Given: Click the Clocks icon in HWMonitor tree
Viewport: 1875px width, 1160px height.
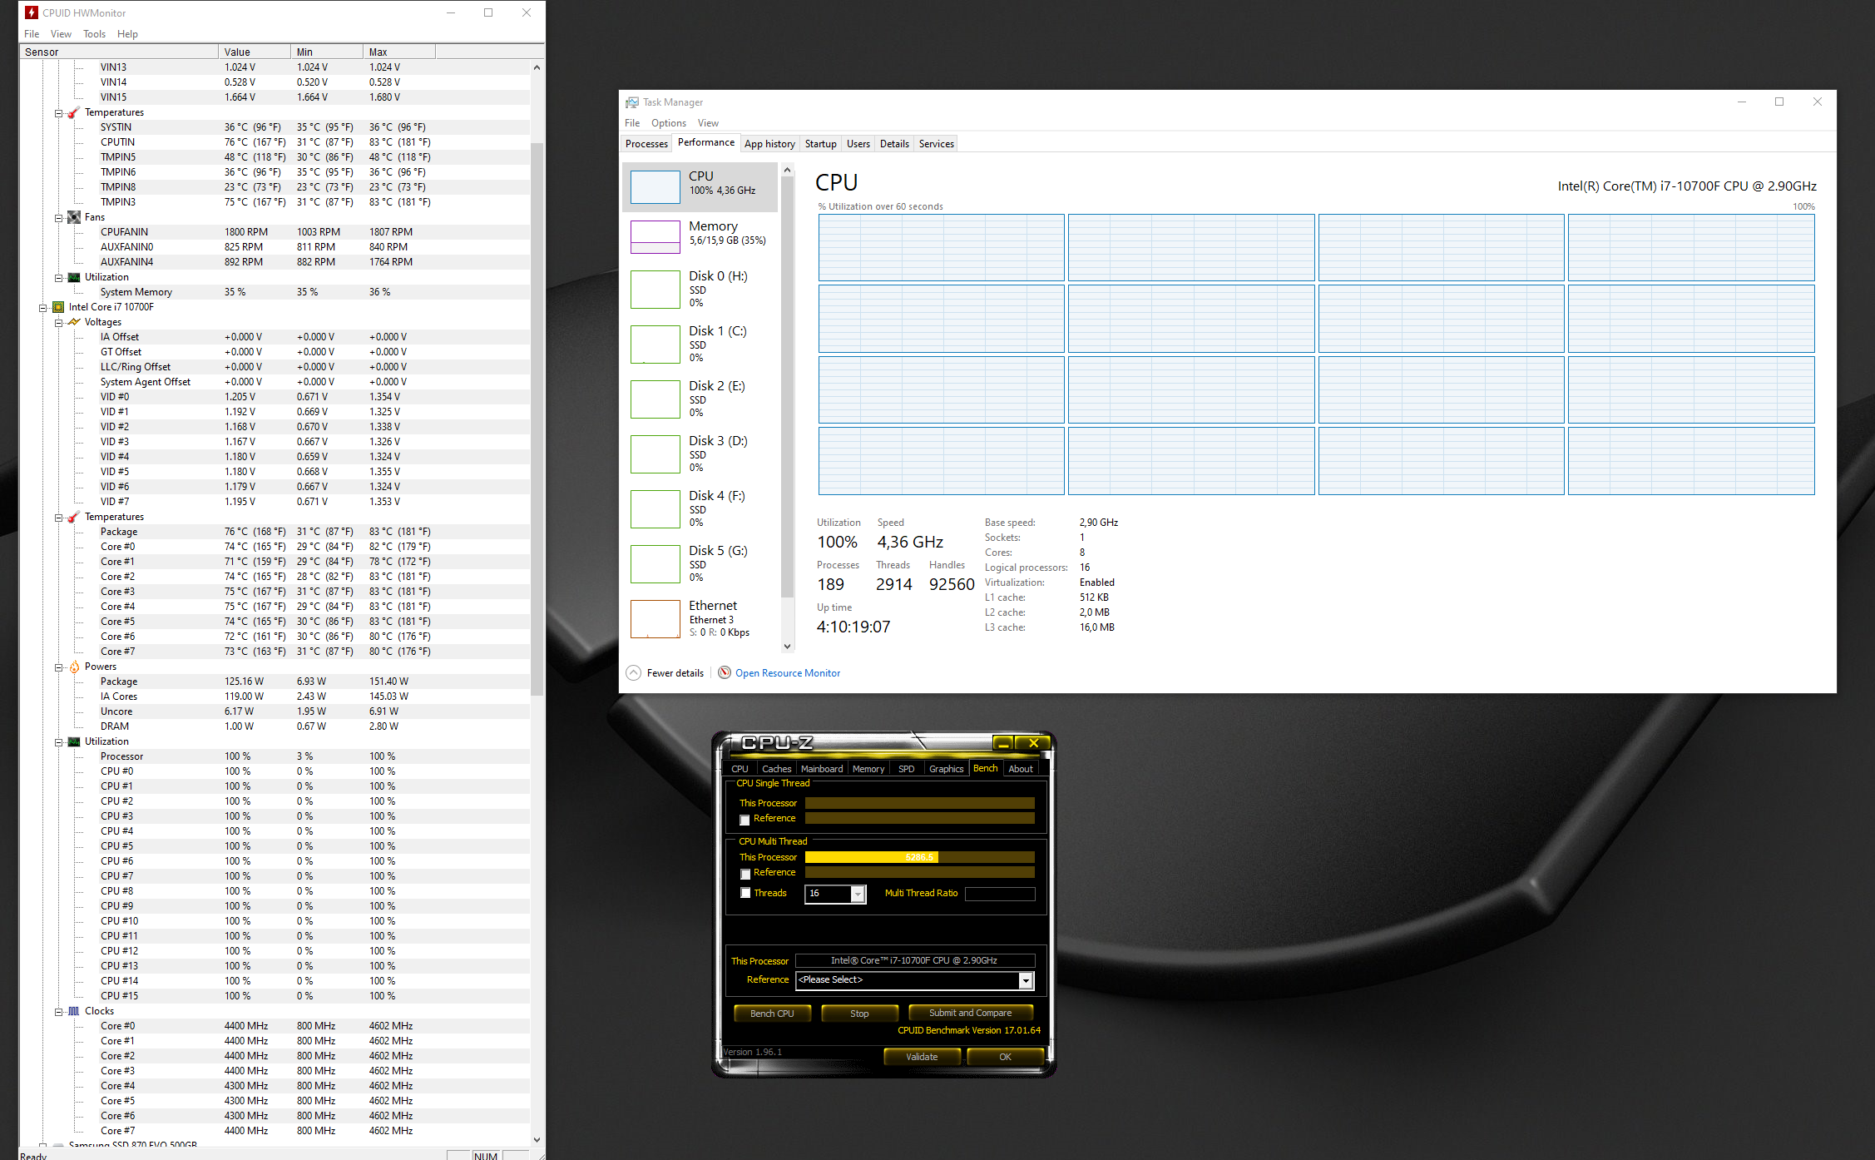Looking at the screenshot, I should pos(74,1011).
